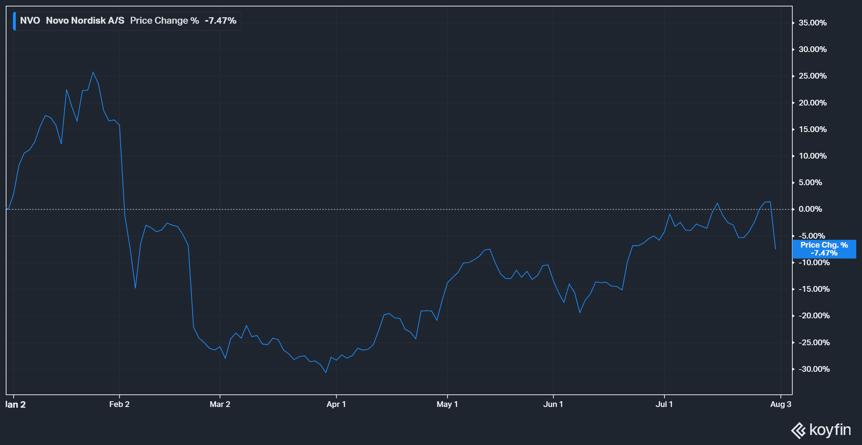Click the blue NVO series color bar
The image size is (862, 445).
click(x=14, y=21)
